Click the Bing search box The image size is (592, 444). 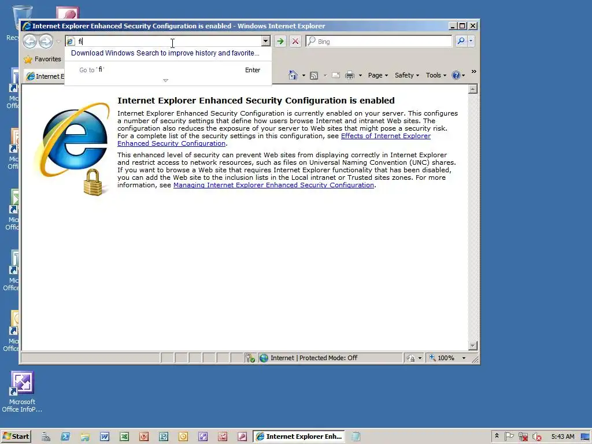[379, 41]
